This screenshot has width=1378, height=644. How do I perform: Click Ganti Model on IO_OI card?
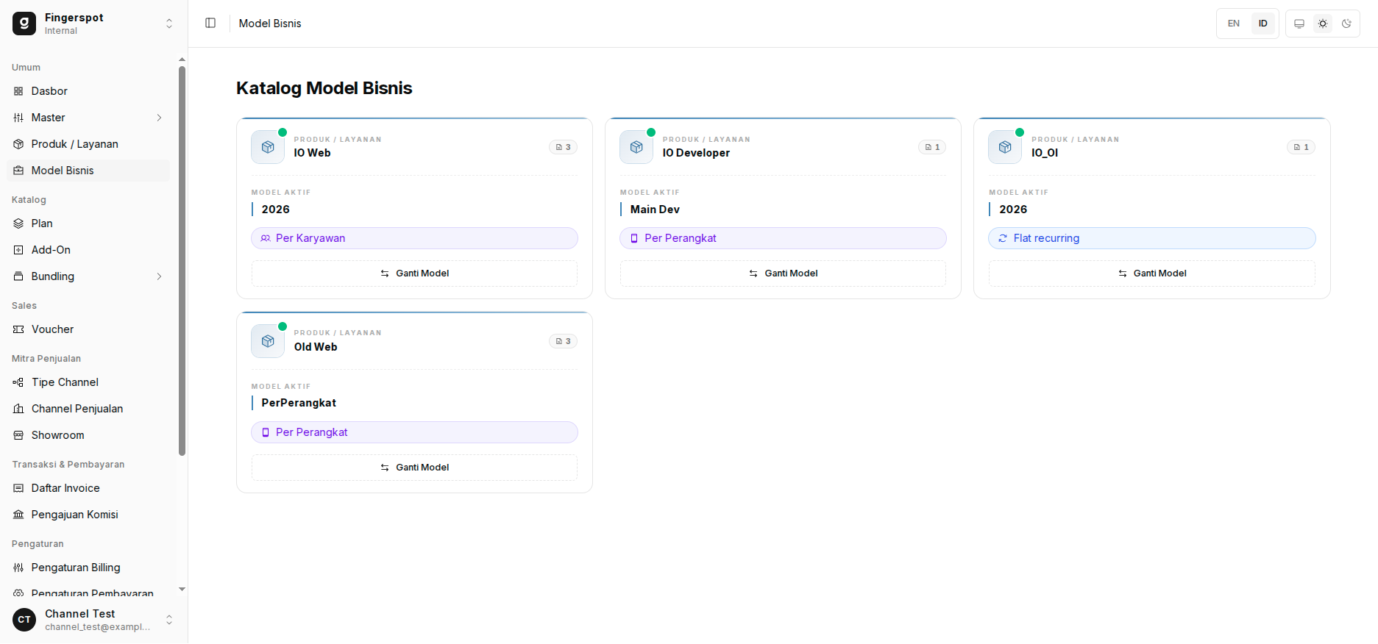[x=1152, y=273]
